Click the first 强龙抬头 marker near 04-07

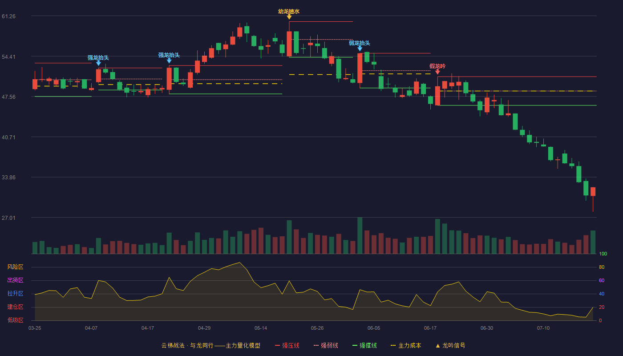98,63
